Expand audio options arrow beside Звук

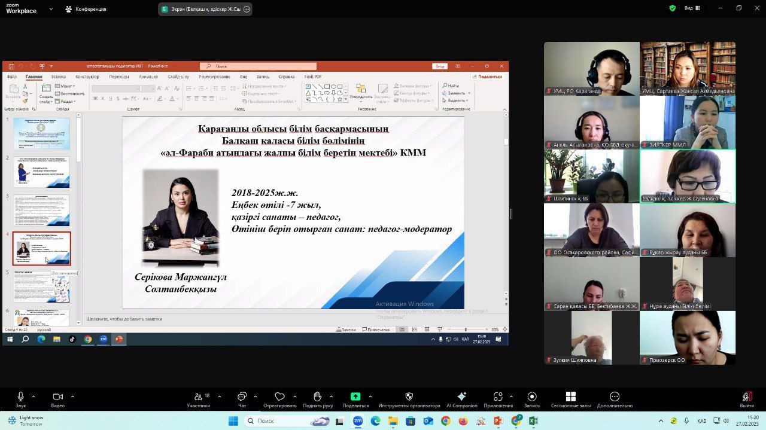click(34, 397)
